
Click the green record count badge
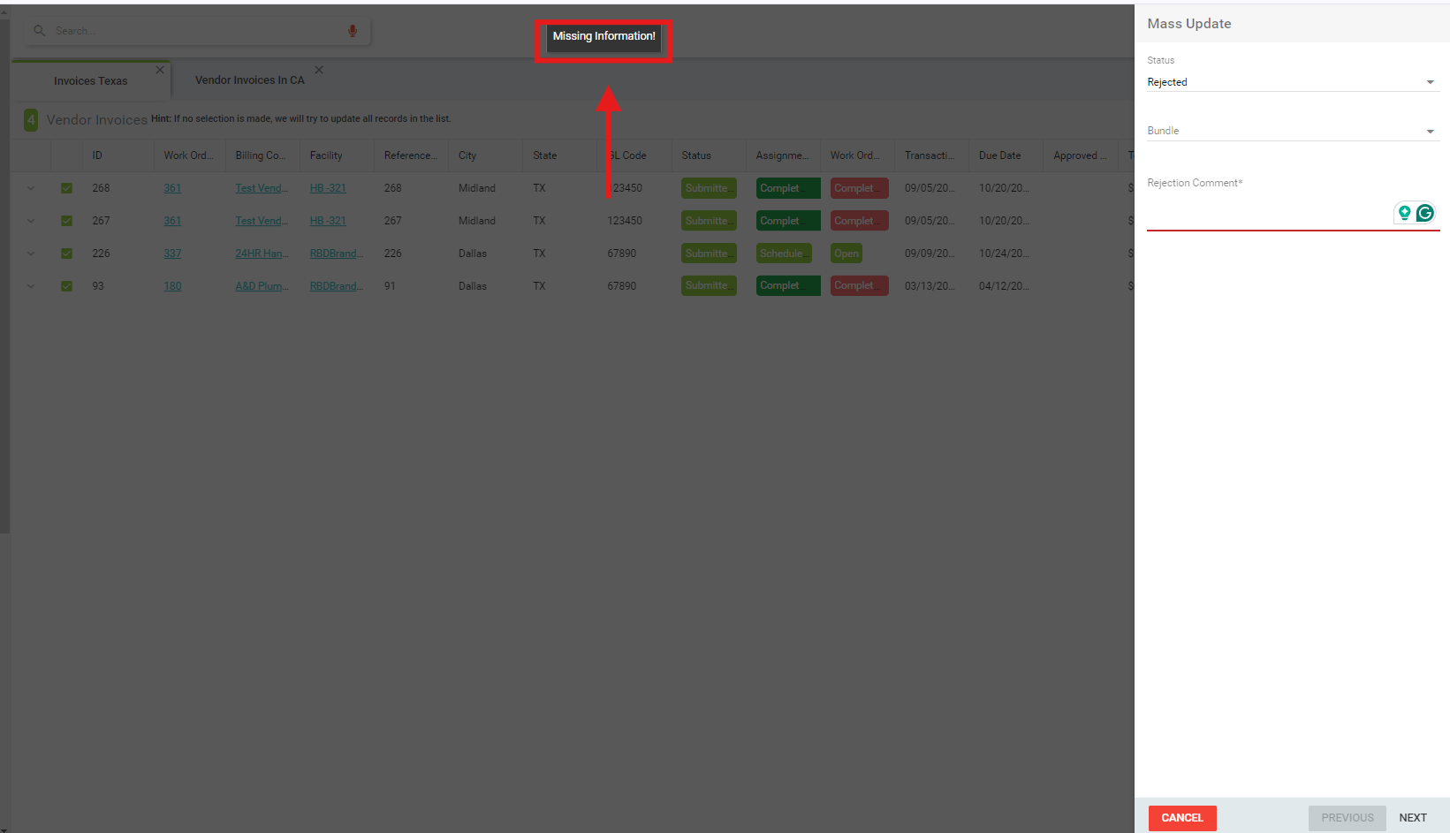(31, 119)
